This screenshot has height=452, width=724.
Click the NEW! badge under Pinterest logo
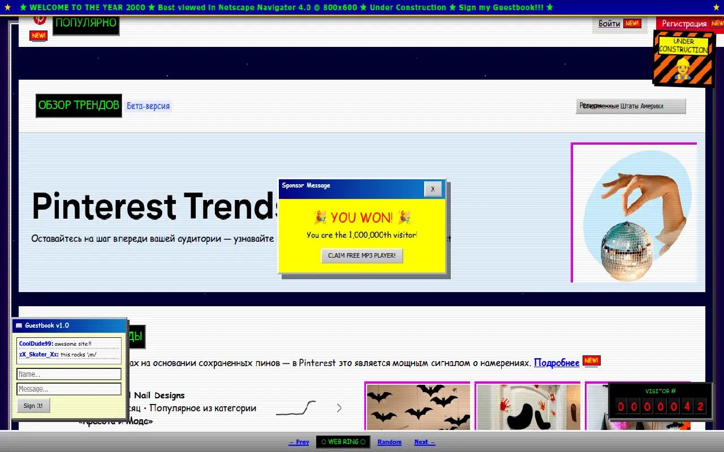pyautogui.click(x=38, y=36)
